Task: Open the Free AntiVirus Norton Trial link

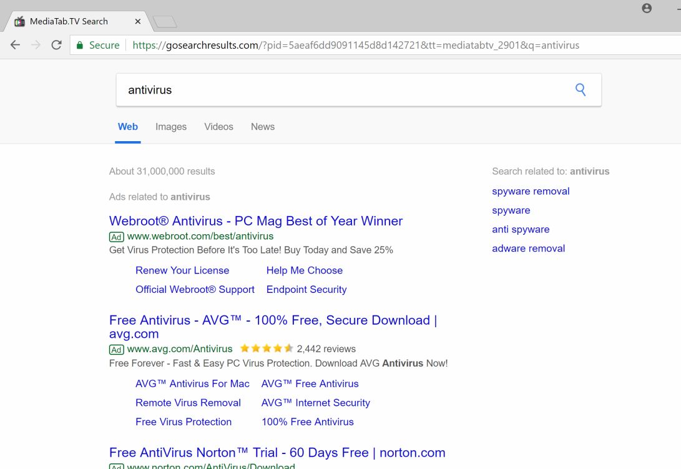Action: pyautogui.click(x=277, y=453)
